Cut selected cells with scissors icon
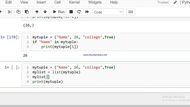Screen dimensions: 190x107 pyautogui.click(x=10, y=12)
